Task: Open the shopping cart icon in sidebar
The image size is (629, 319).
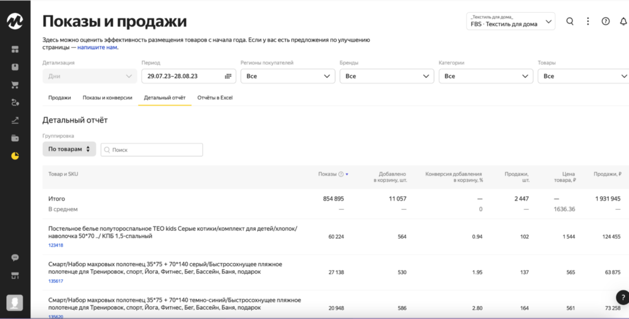Action: [15, 85]
